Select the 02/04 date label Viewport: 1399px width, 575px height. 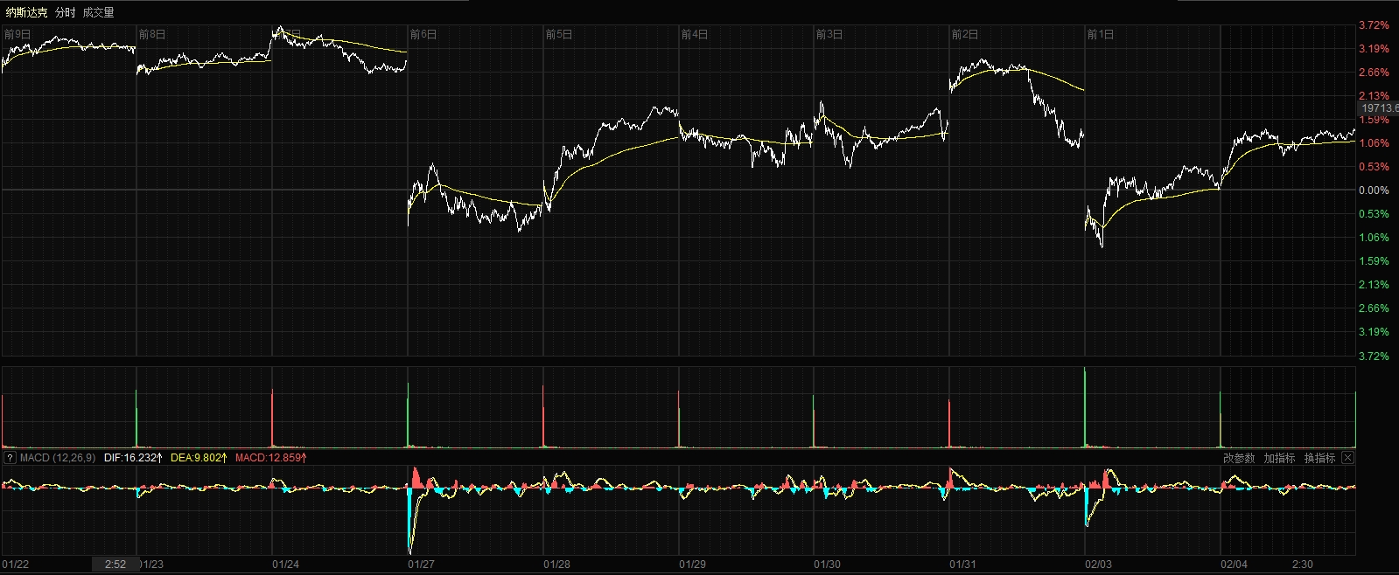point(1234,565)
